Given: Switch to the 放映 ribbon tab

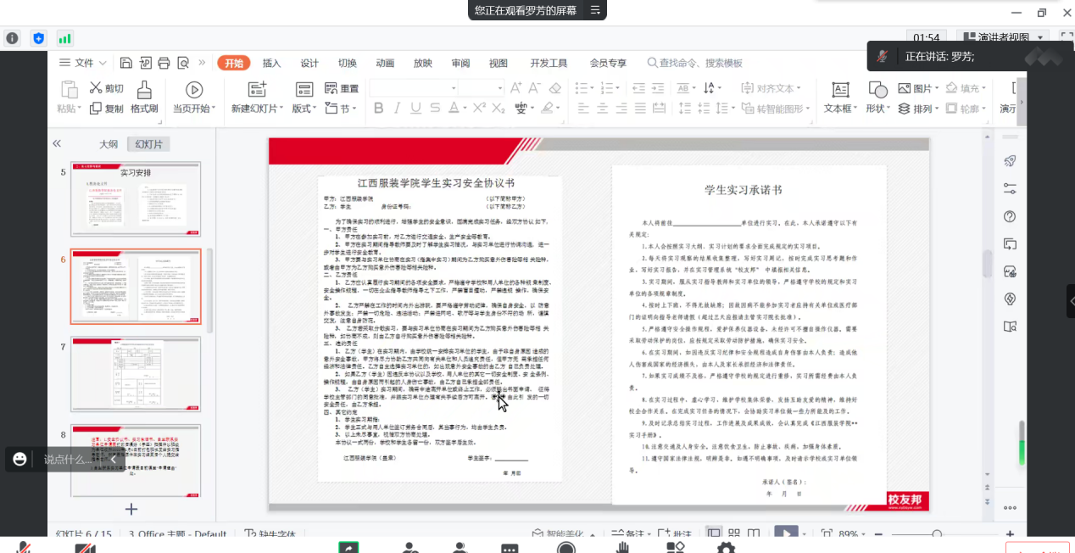Looking at the screenshot, I should tap(422, 63).
